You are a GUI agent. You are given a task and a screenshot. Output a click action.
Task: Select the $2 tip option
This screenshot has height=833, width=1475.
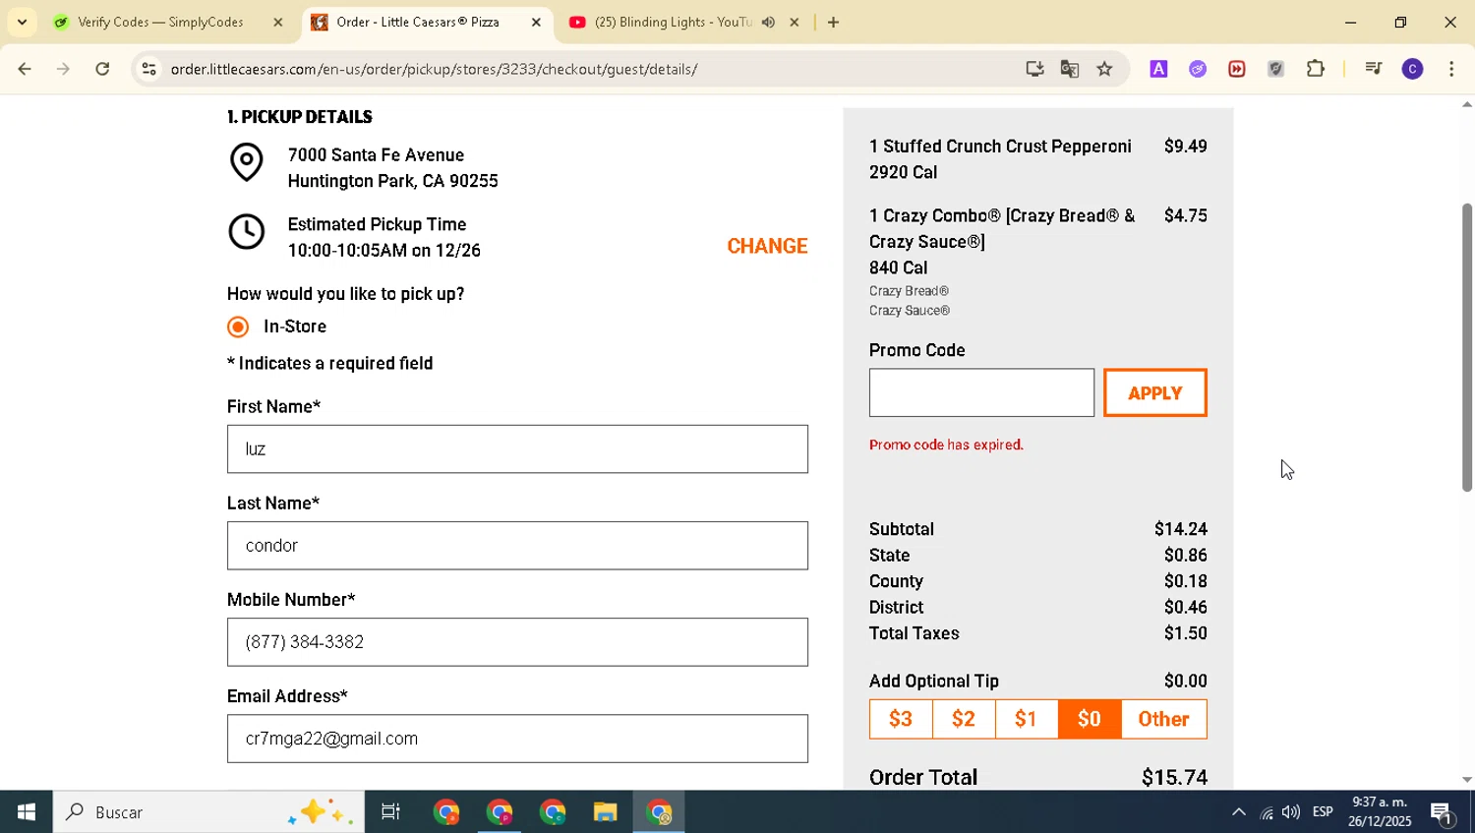[x=964, y=719]
